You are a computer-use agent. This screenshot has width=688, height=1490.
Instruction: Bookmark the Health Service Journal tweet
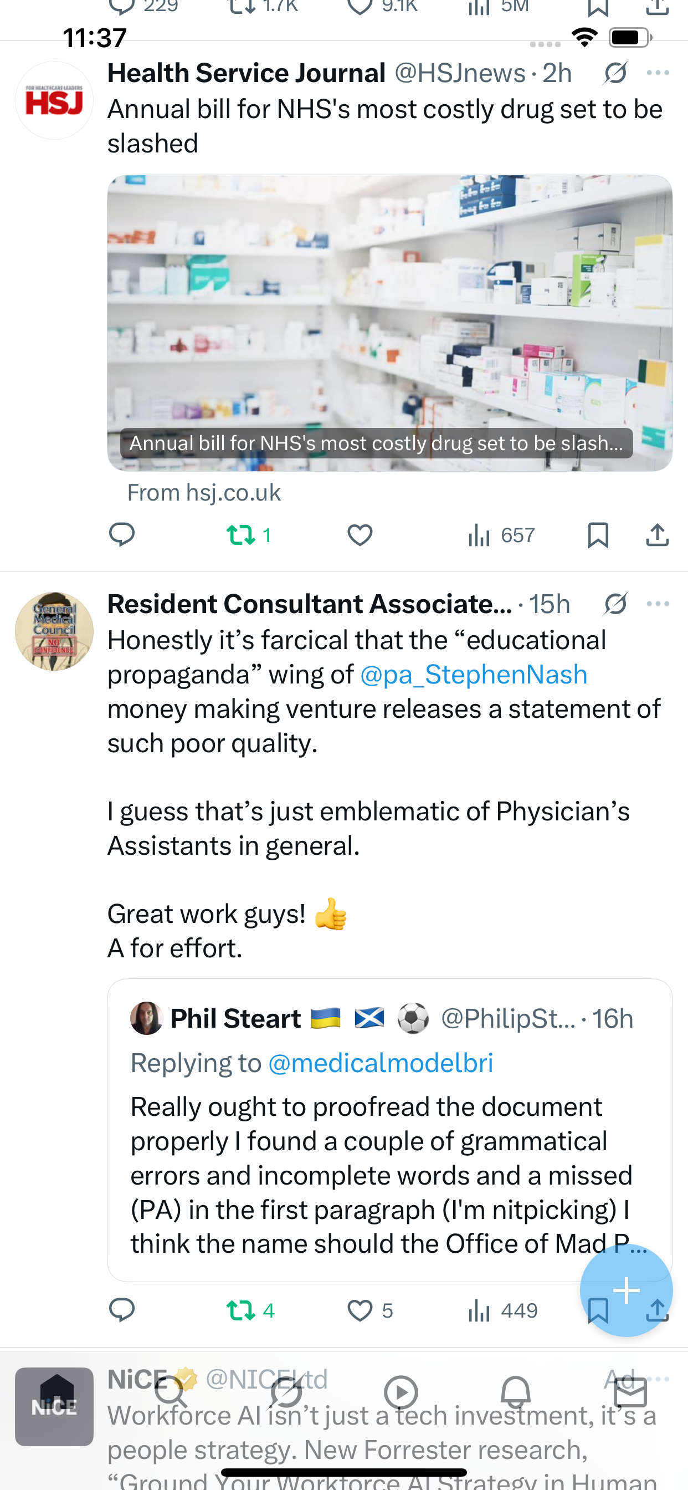597,534
